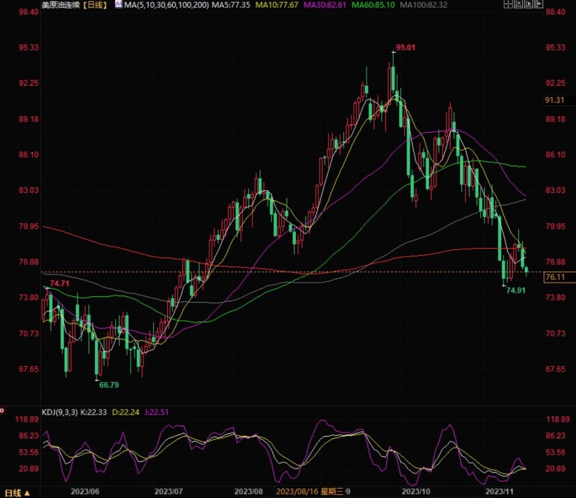Click the 76.11 current price tag
This screenshot has height=498, width=576.
[x=559, y=277]
